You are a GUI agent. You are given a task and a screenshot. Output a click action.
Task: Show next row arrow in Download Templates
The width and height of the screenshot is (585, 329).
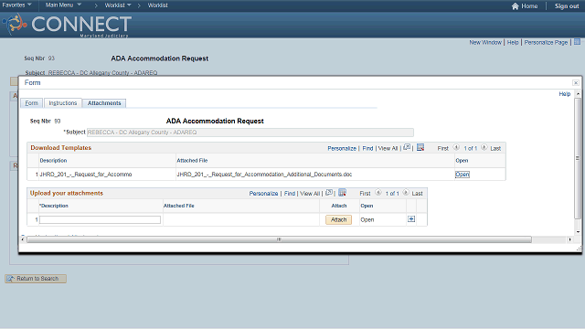[484, 147]
